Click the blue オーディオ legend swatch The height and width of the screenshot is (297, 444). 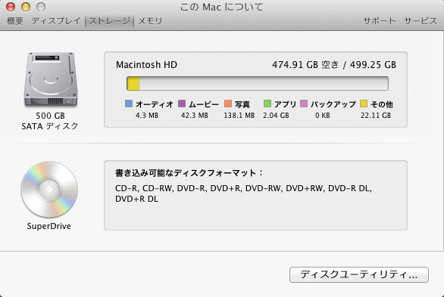(x=129, y=104)
